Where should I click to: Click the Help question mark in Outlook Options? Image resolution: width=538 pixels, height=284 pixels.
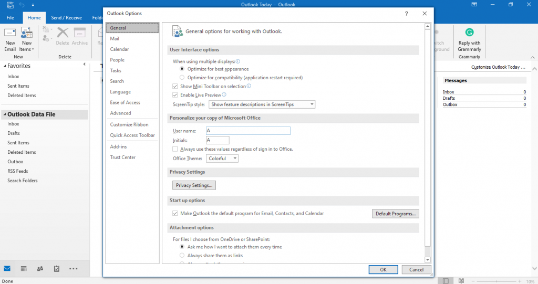pyautogui.click(x=406, y=13)
